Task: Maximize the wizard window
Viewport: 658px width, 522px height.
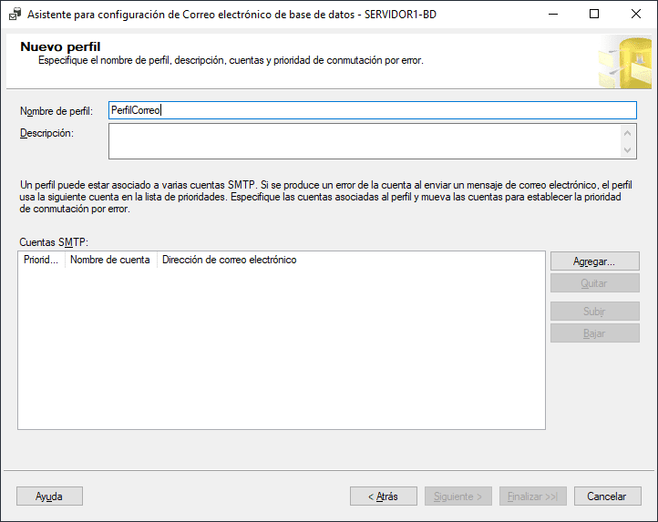Action: [594, 14]
